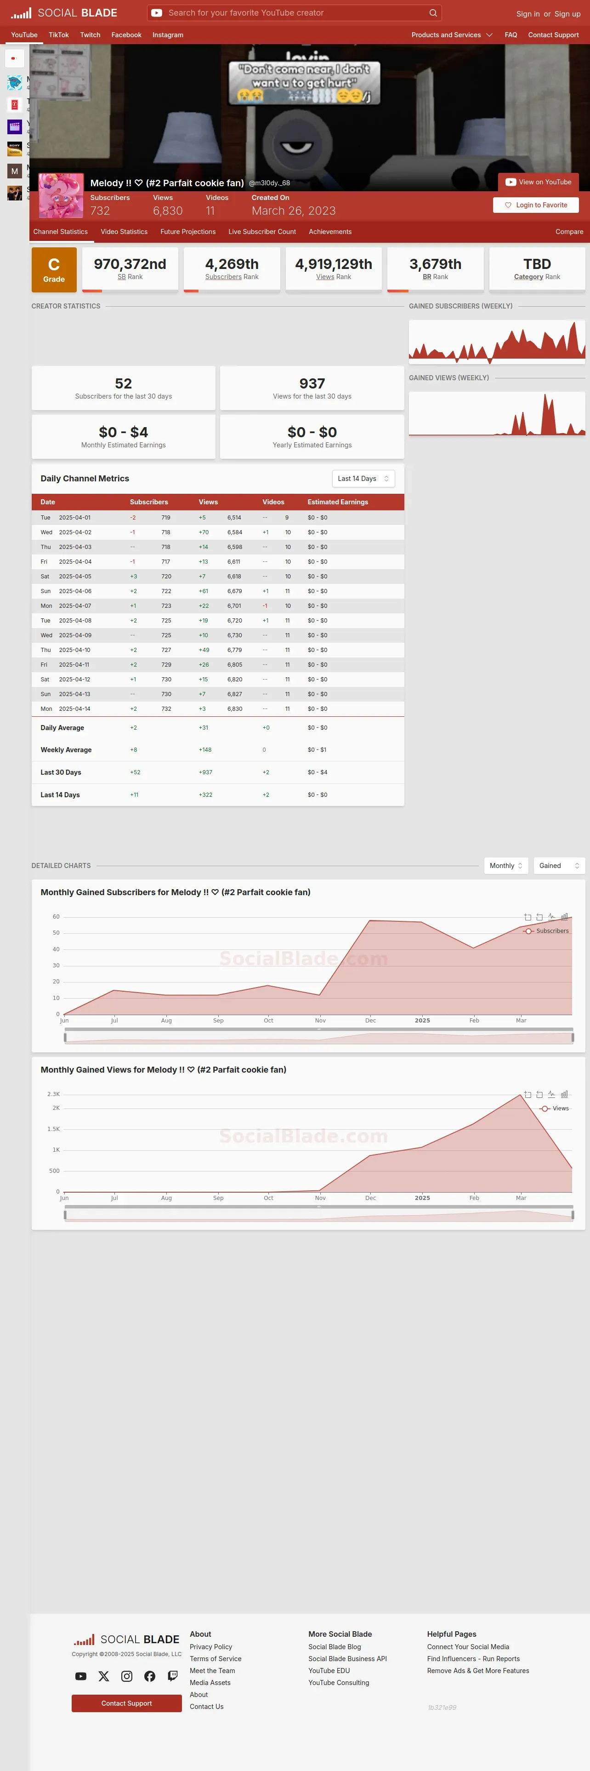The image size is (590, 1771).
Task: Open the T-Series channel sidebar avatar
Action: pos(14,104)
